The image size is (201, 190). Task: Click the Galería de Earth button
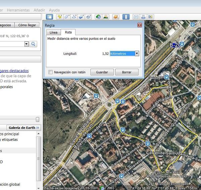pos(24,128)
